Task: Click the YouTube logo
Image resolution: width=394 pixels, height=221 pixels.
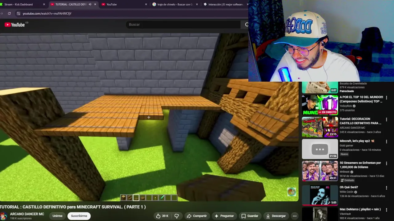Action: click(x=14, y=25)
